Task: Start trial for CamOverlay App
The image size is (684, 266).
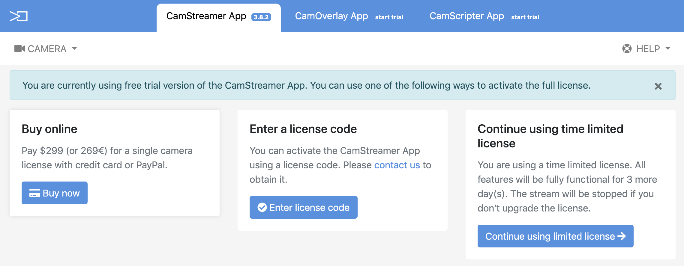Action: [x=389, y=17]
